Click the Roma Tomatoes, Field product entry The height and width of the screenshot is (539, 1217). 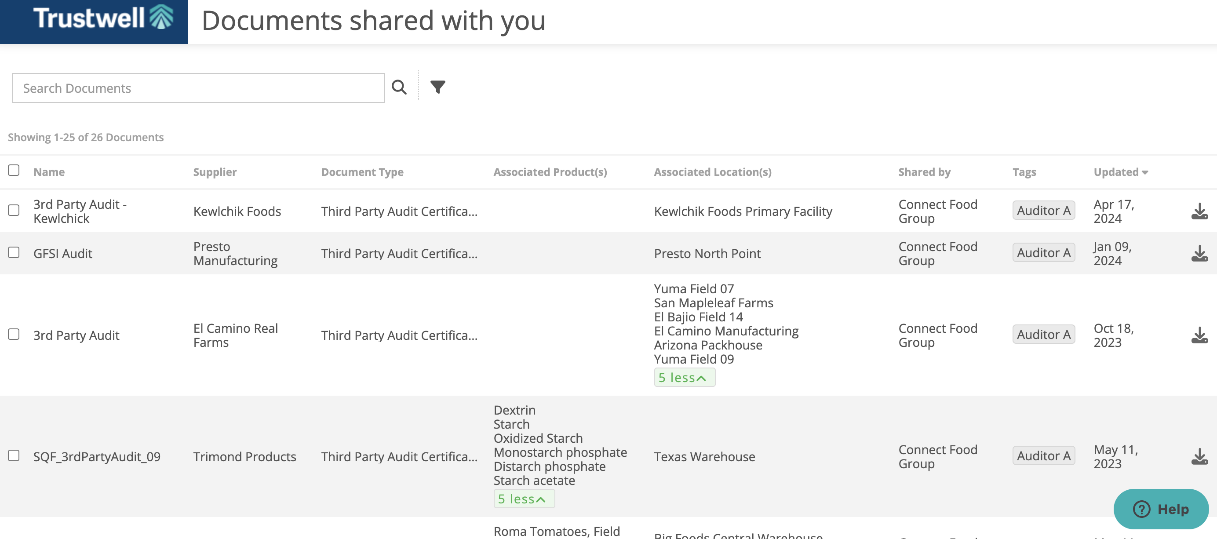tap(557, 532)
